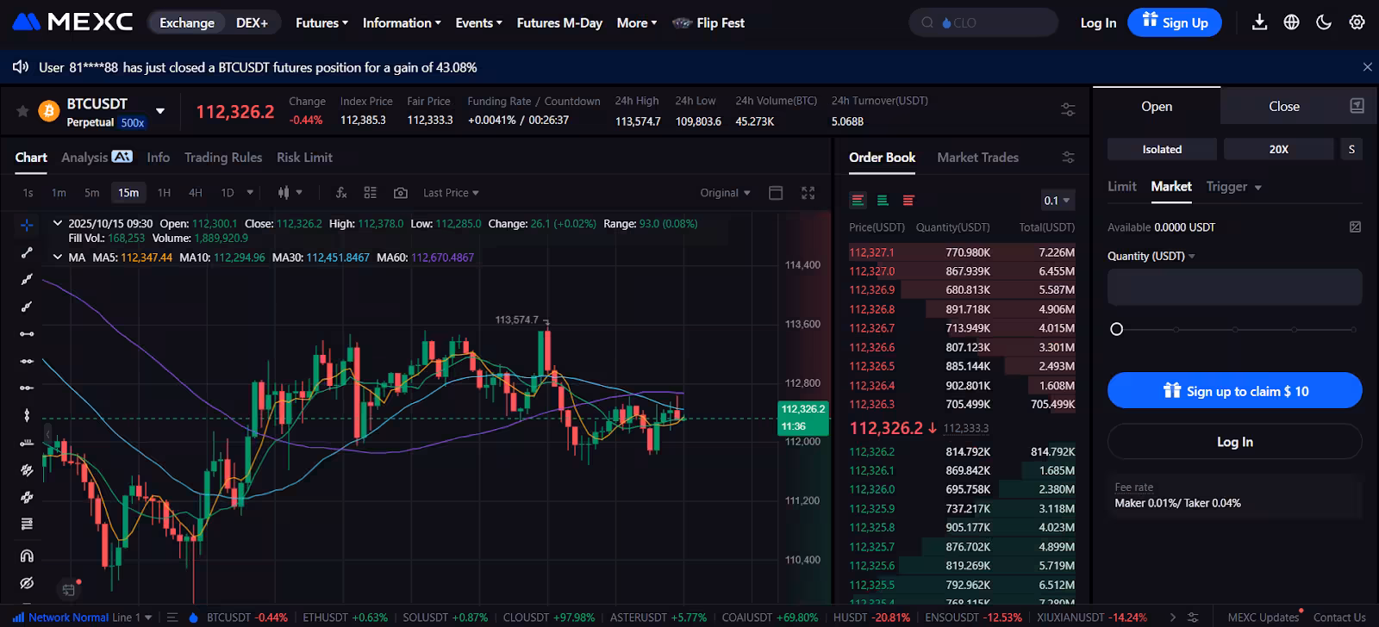This screenshot has height=627, width=1379.
Task: Open the Original chart mode dropdown
Action: [725, 193]
